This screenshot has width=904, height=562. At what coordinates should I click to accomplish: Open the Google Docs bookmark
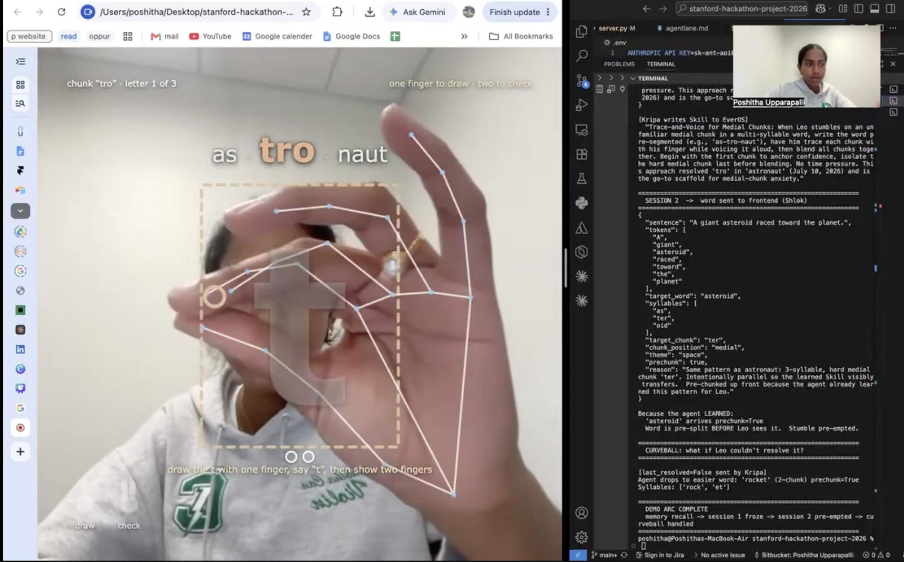pos(352,36)
